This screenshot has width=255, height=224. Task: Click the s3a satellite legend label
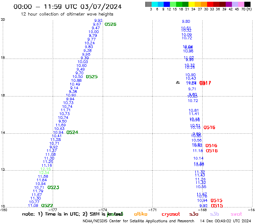(194, 214)
